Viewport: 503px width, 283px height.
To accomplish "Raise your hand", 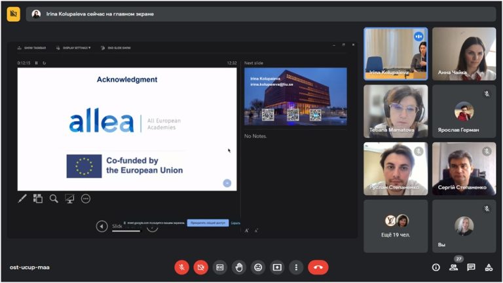I will (239, 267).
